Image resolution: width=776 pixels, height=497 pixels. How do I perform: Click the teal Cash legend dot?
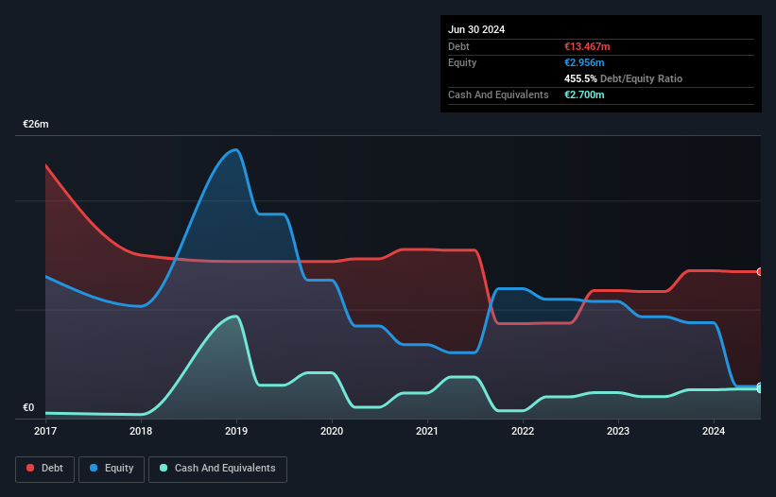[x=164, y=468]
